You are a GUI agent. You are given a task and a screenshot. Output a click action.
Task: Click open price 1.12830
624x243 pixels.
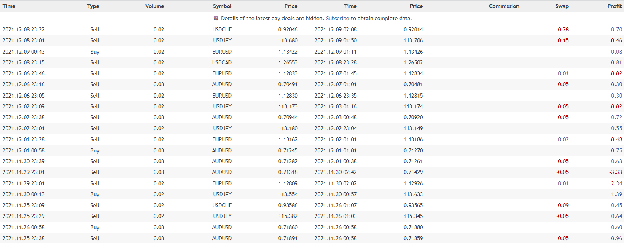[x=288, y=96]
